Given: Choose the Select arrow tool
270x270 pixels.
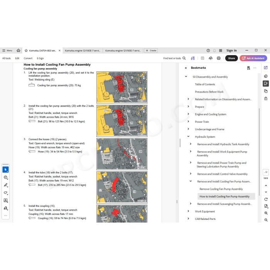Looking at the screenshot, I should [6, 170].
